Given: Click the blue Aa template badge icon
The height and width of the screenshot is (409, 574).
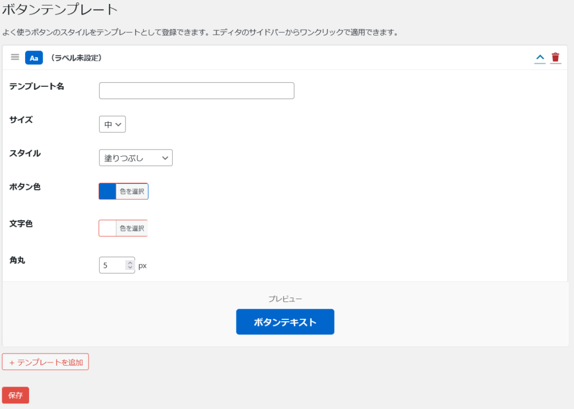Looking at the screenshot, I should point(34,58).
